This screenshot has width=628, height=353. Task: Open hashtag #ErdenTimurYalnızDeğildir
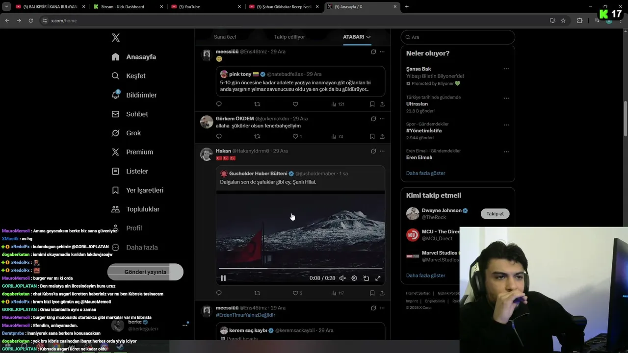coord(245,315)
